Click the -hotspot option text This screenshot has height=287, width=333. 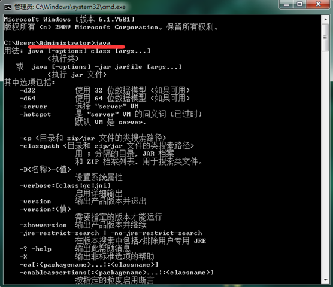(35, 114)
